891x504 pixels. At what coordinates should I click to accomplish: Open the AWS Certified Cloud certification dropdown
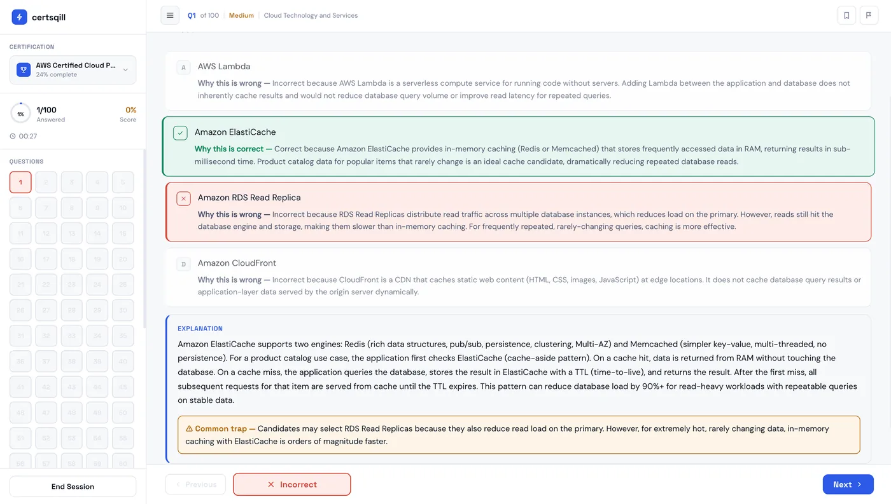73,70
